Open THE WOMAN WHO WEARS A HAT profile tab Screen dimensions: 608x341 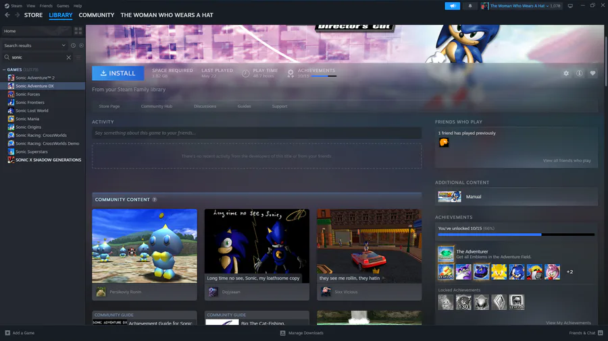pyautogui.click(x=167, y=15)
